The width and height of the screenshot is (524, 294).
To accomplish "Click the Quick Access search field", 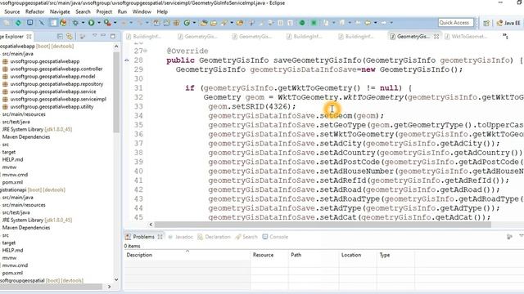I will [x=455, y=23].
